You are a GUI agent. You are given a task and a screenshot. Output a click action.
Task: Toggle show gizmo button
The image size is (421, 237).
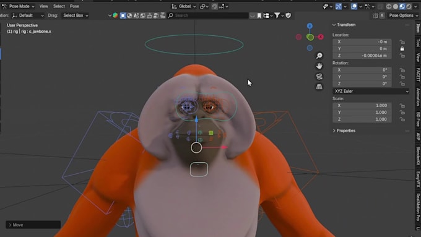tap(339, 6)
